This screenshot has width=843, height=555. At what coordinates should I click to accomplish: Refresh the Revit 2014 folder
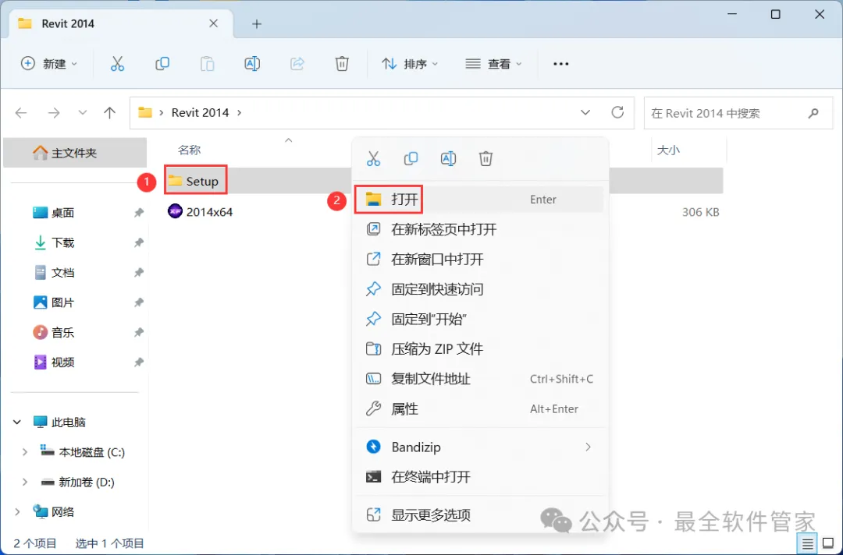(617, 112)
